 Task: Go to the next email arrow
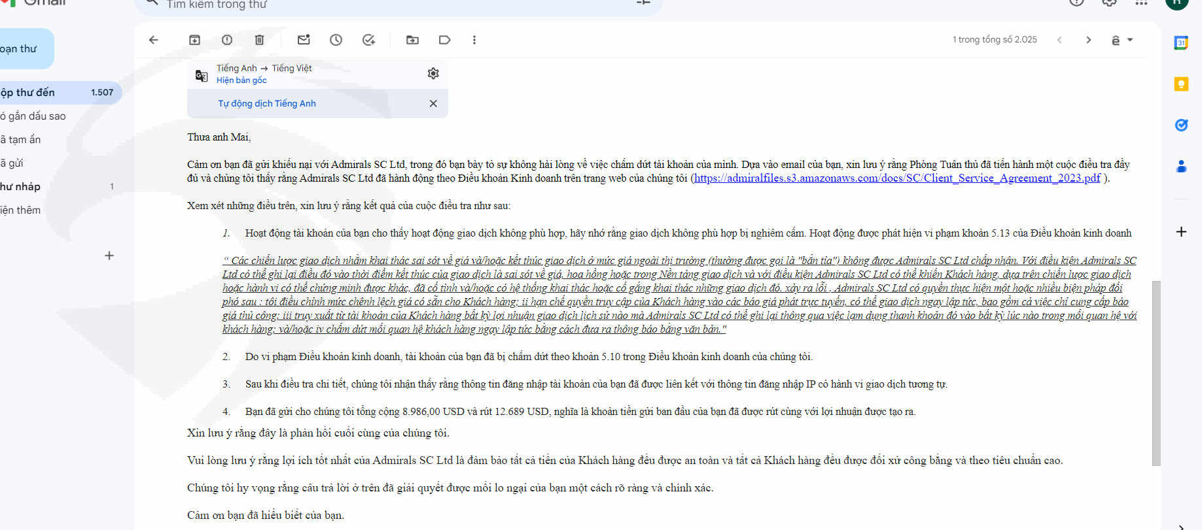(x=1089, y=40)
